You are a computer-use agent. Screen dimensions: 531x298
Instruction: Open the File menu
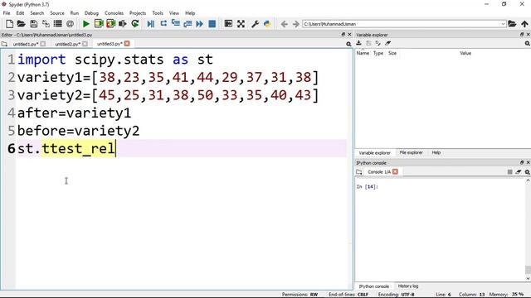click(x=7, y=13)
